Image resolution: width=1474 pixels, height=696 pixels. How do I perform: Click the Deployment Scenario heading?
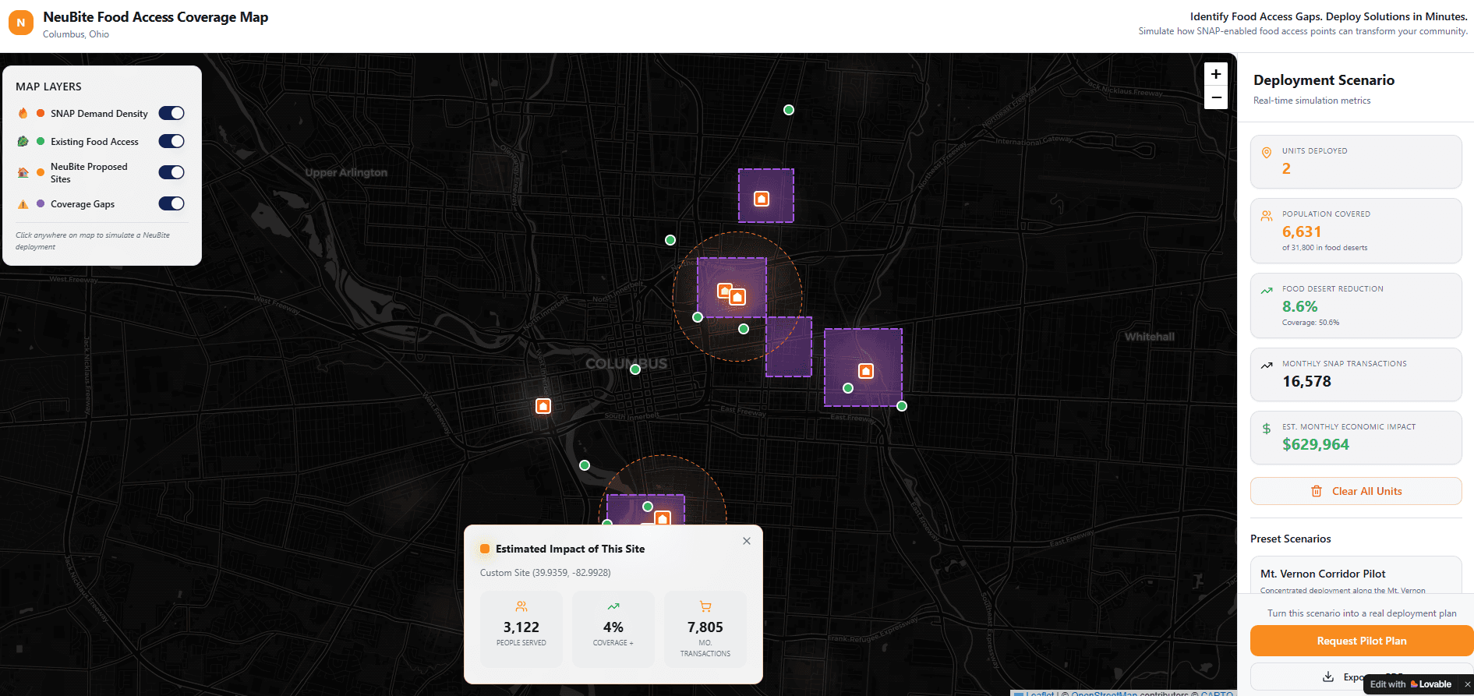tap(1324, 80)
